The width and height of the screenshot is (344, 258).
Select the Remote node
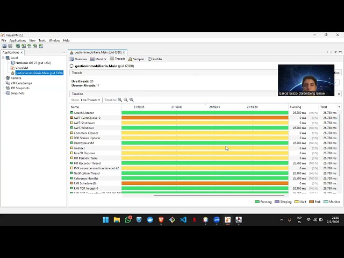13,78
